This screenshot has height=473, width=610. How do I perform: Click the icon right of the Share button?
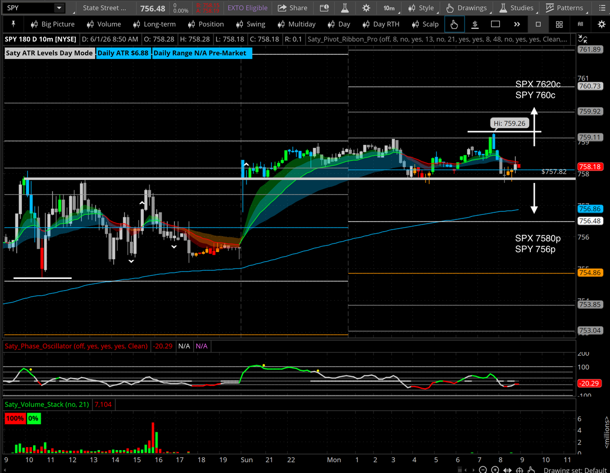(x=324, y=8)
